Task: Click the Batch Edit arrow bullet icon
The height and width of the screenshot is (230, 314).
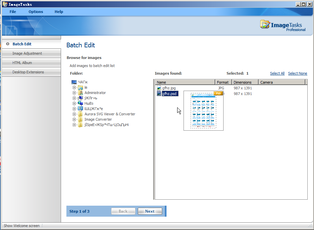Action: (x=8, y=44)
